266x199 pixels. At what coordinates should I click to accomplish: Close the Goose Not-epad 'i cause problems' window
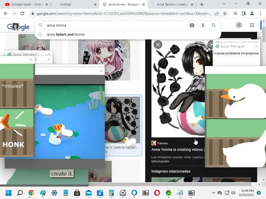point(256,46)
